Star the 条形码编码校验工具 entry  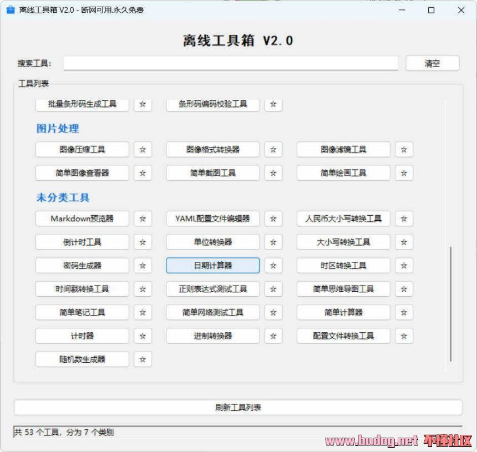tap(273, 104)
